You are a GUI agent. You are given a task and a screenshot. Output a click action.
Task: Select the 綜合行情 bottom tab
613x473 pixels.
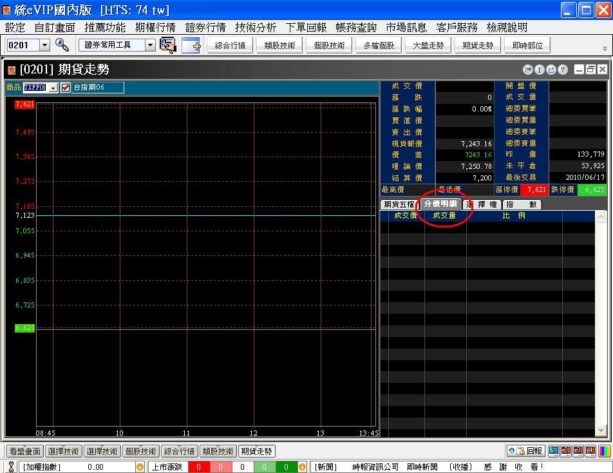pyautogui.click(x=179, y=451)
